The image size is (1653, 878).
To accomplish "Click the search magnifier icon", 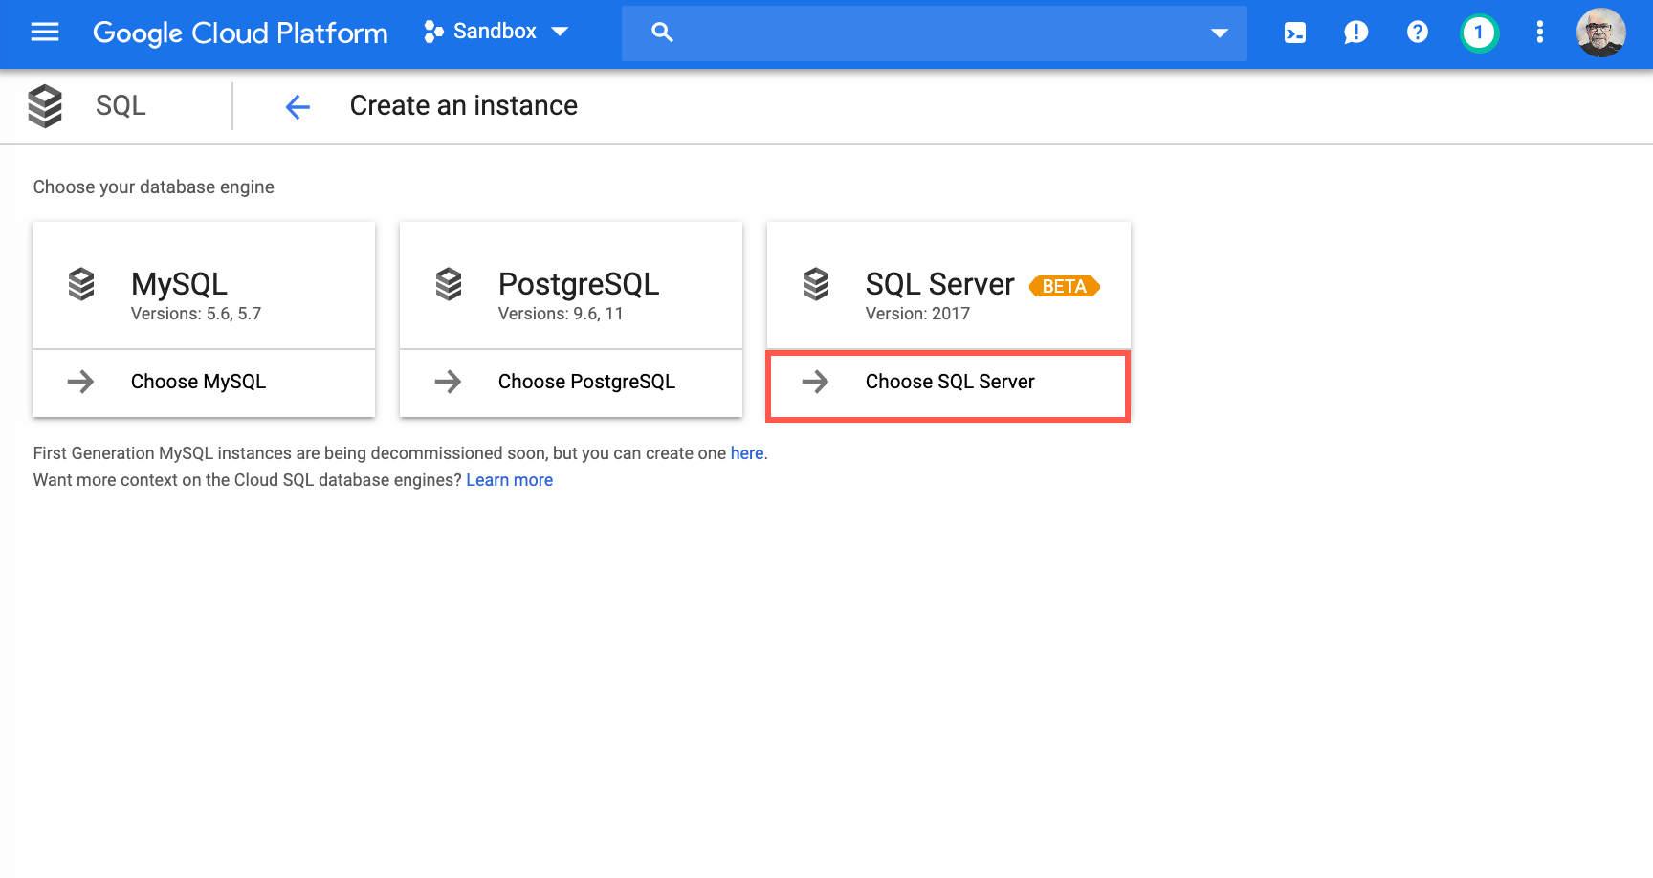I will (662, 33).
